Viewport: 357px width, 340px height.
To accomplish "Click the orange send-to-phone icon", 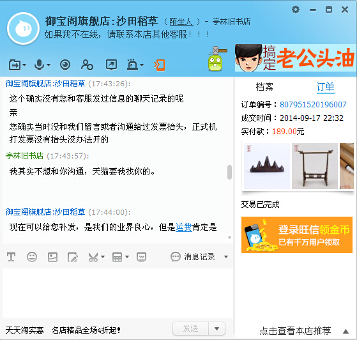I will coord(160,65).
